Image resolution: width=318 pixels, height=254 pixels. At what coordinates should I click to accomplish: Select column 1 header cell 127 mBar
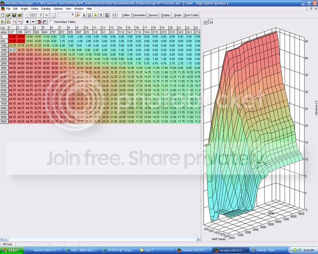click(x=12, y=32)
